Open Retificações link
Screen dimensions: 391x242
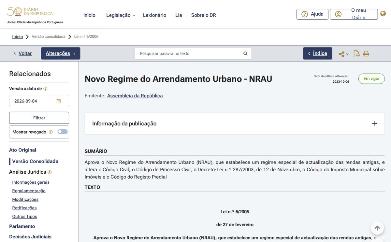[24, 208]
